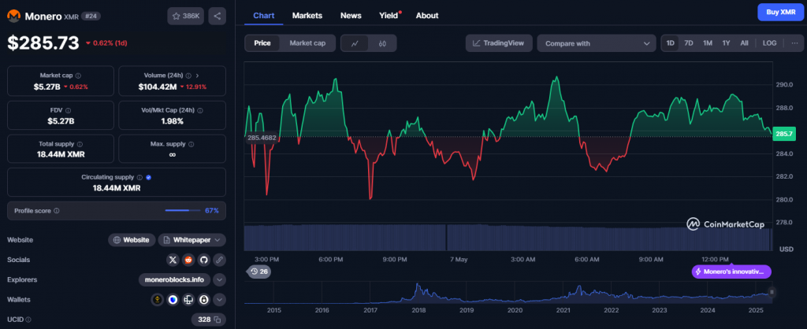Screen dimensions: 807x329
Task: Open the share icon button
Action: [x=218, y=16]
